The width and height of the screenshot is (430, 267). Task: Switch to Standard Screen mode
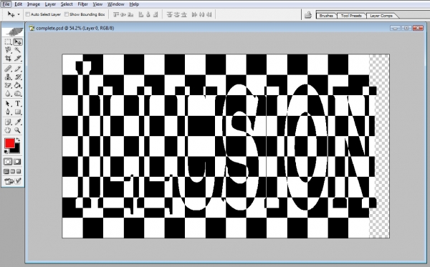[6, 172]
